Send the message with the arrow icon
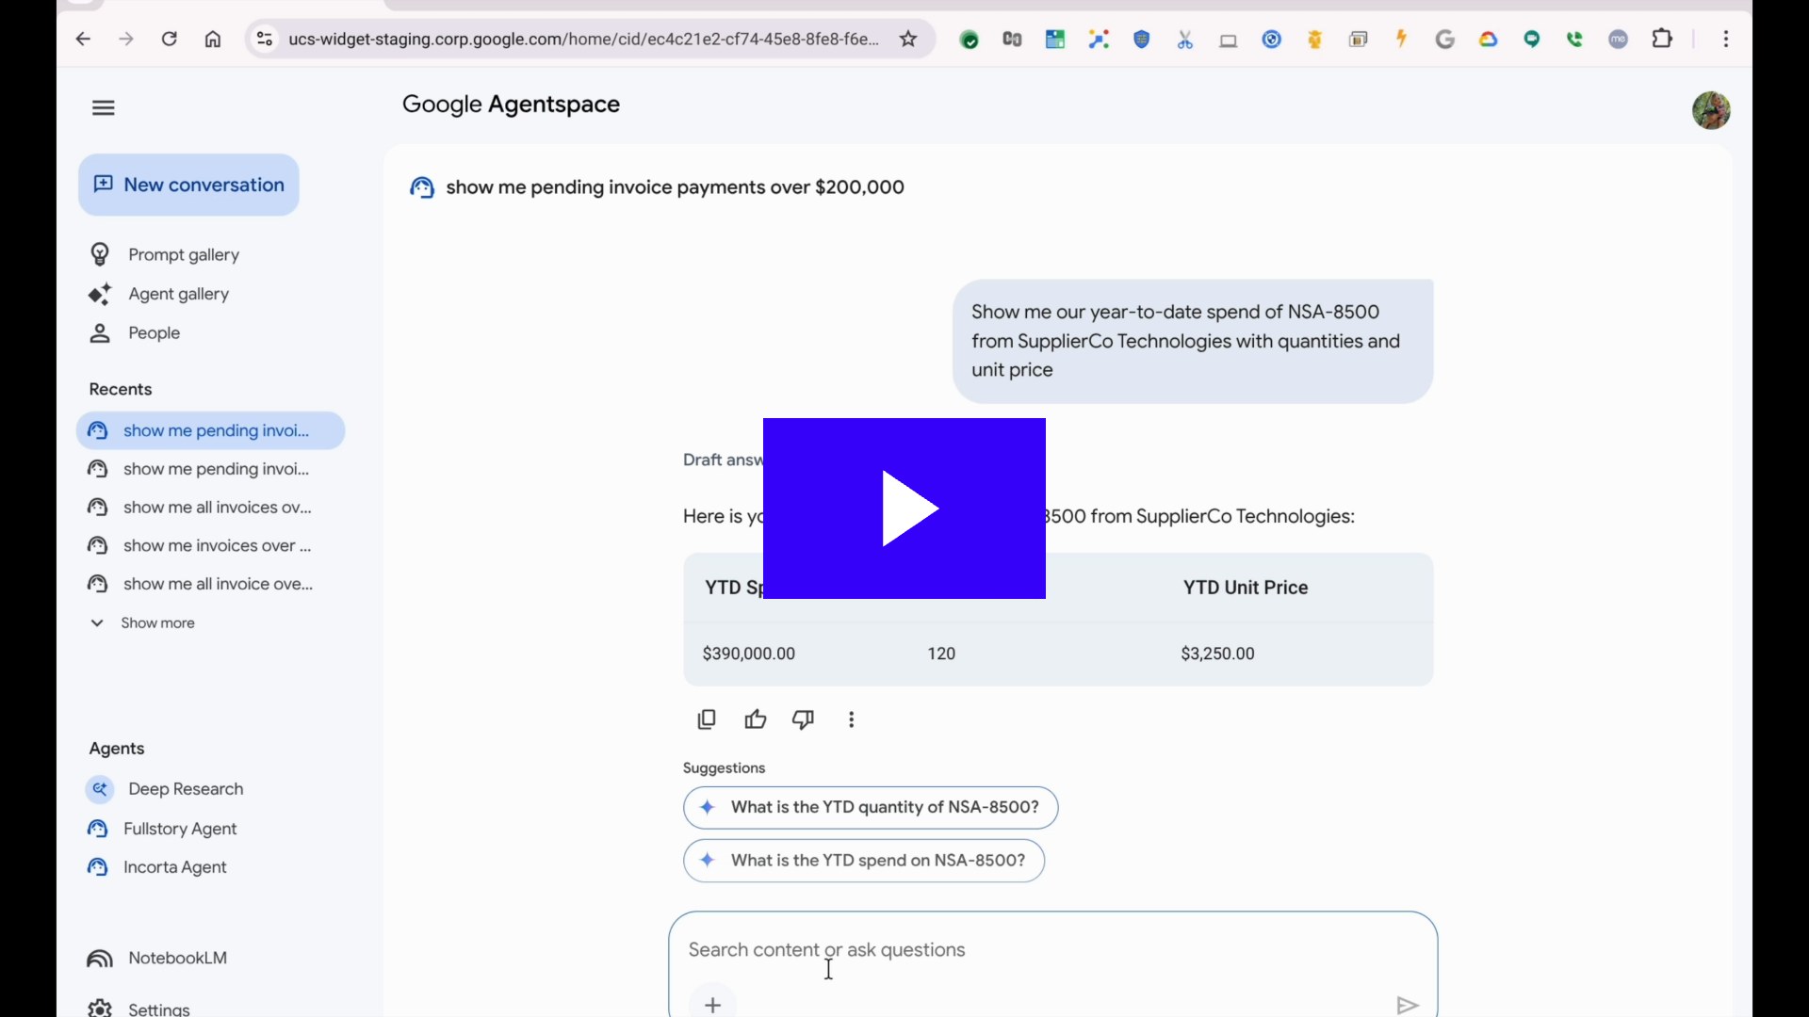 pos(1408,1006)
